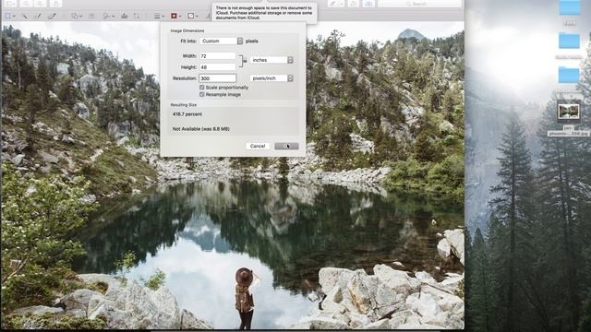Open the Shape Style line thickness menu
This screenshot has height=332, width=591.
coord(157,17)
